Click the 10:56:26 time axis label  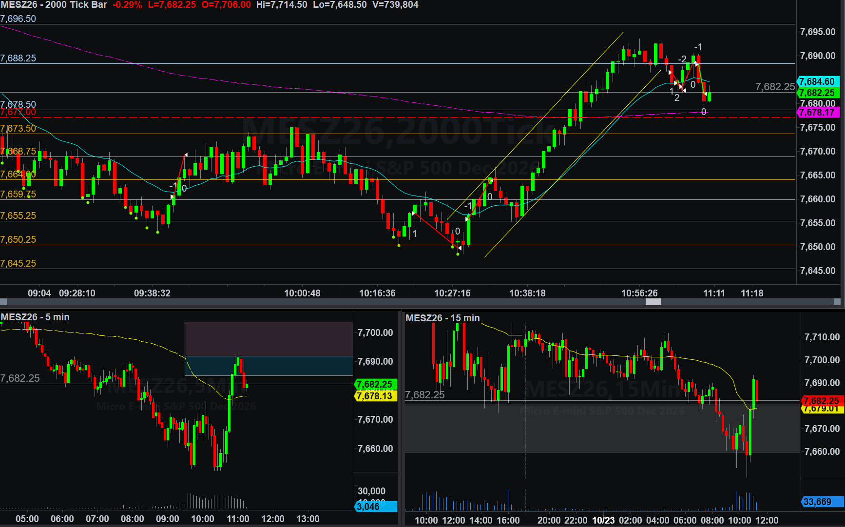click(x=639, y=293)
